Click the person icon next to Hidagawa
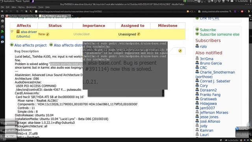 pos(197,103)
